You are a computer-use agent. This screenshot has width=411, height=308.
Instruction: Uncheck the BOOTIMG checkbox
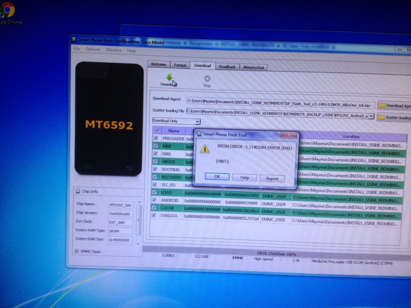pos(155,169)
